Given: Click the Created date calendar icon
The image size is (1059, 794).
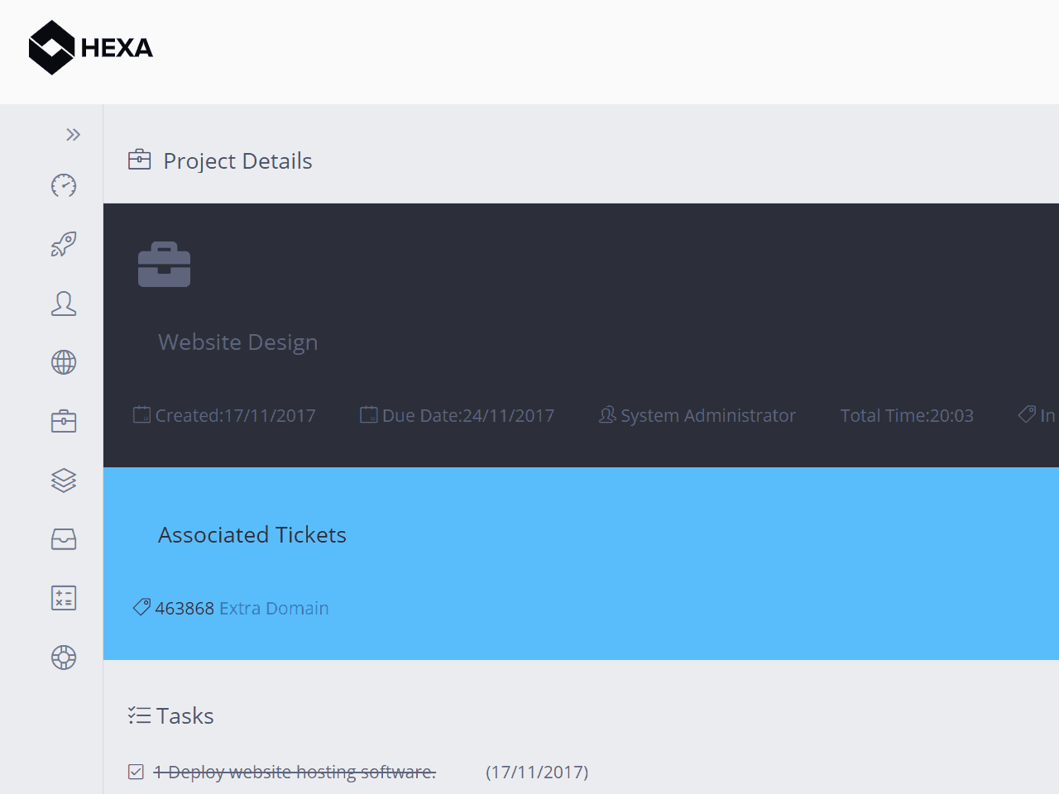Looking at the screenshot, I should [x=142, y=414].
